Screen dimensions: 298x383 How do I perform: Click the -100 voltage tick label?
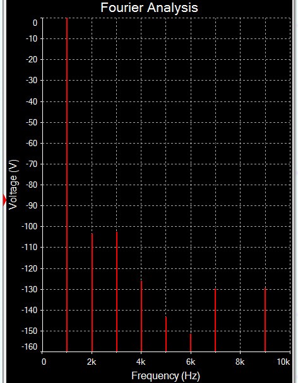click(29, 226)
